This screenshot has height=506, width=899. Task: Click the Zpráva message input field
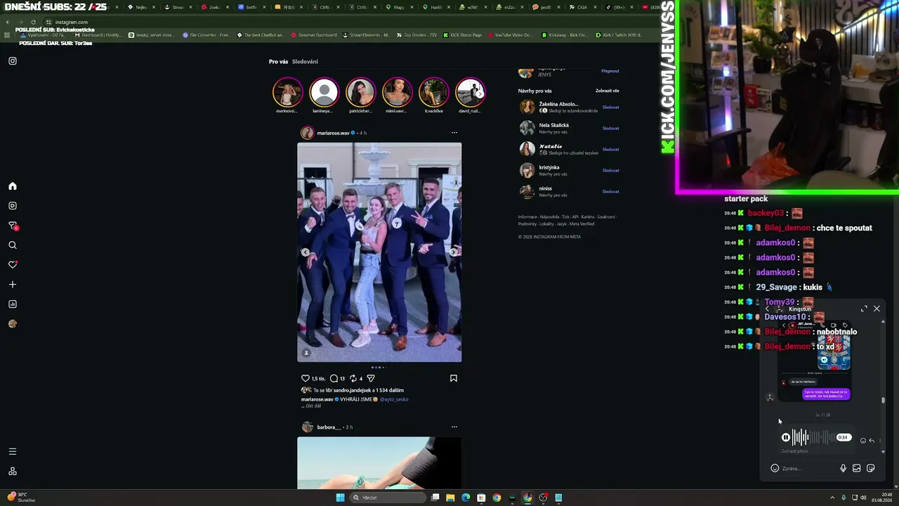tap(808, 468)
